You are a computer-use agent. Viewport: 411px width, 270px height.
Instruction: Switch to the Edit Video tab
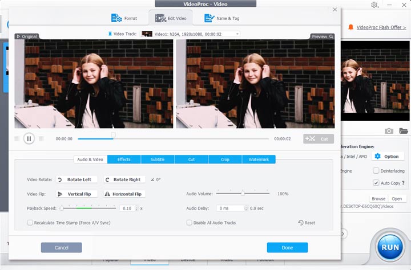point(171,18)
